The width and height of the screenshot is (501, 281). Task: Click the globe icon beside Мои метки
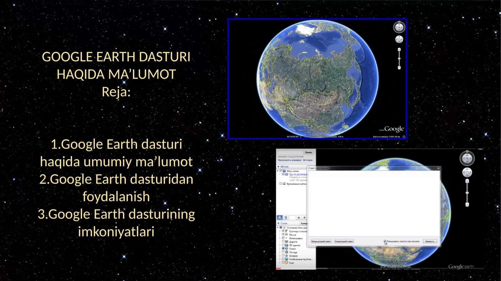point(284,171)
